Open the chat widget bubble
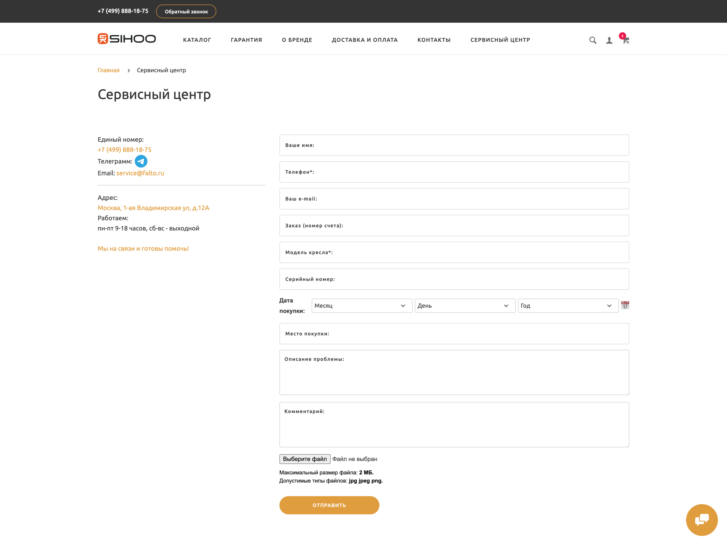Image resolution: width=727 pixels, height=545 pixels. point(702,520)
